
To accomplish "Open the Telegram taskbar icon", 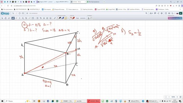I will [x=143, y=101].
